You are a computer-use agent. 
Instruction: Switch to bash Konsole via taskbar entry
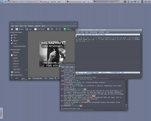click(79, 2)
